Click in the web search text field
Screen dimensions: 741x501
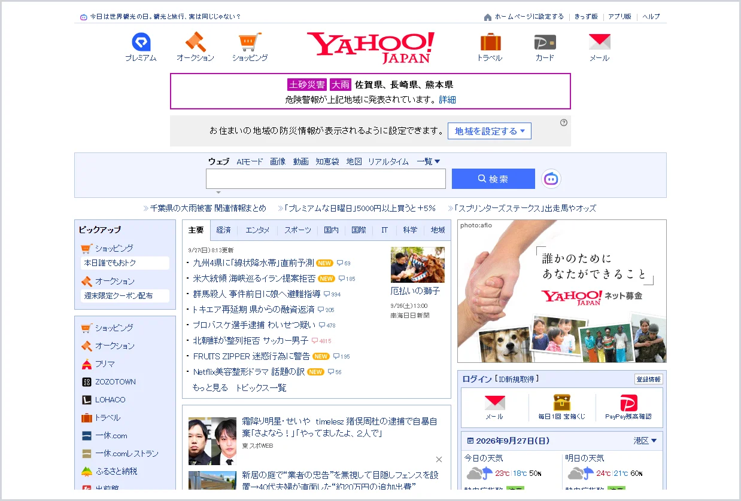click(326, 179)
